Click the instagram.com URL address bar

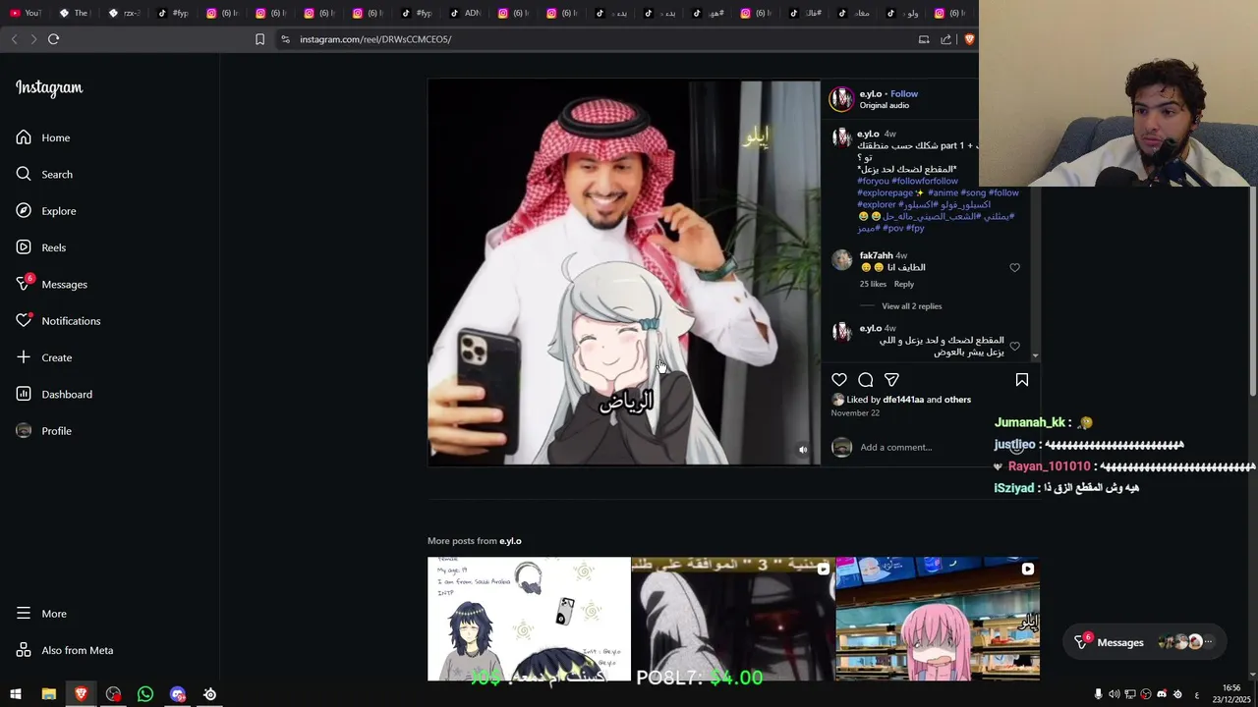(375, 39)
